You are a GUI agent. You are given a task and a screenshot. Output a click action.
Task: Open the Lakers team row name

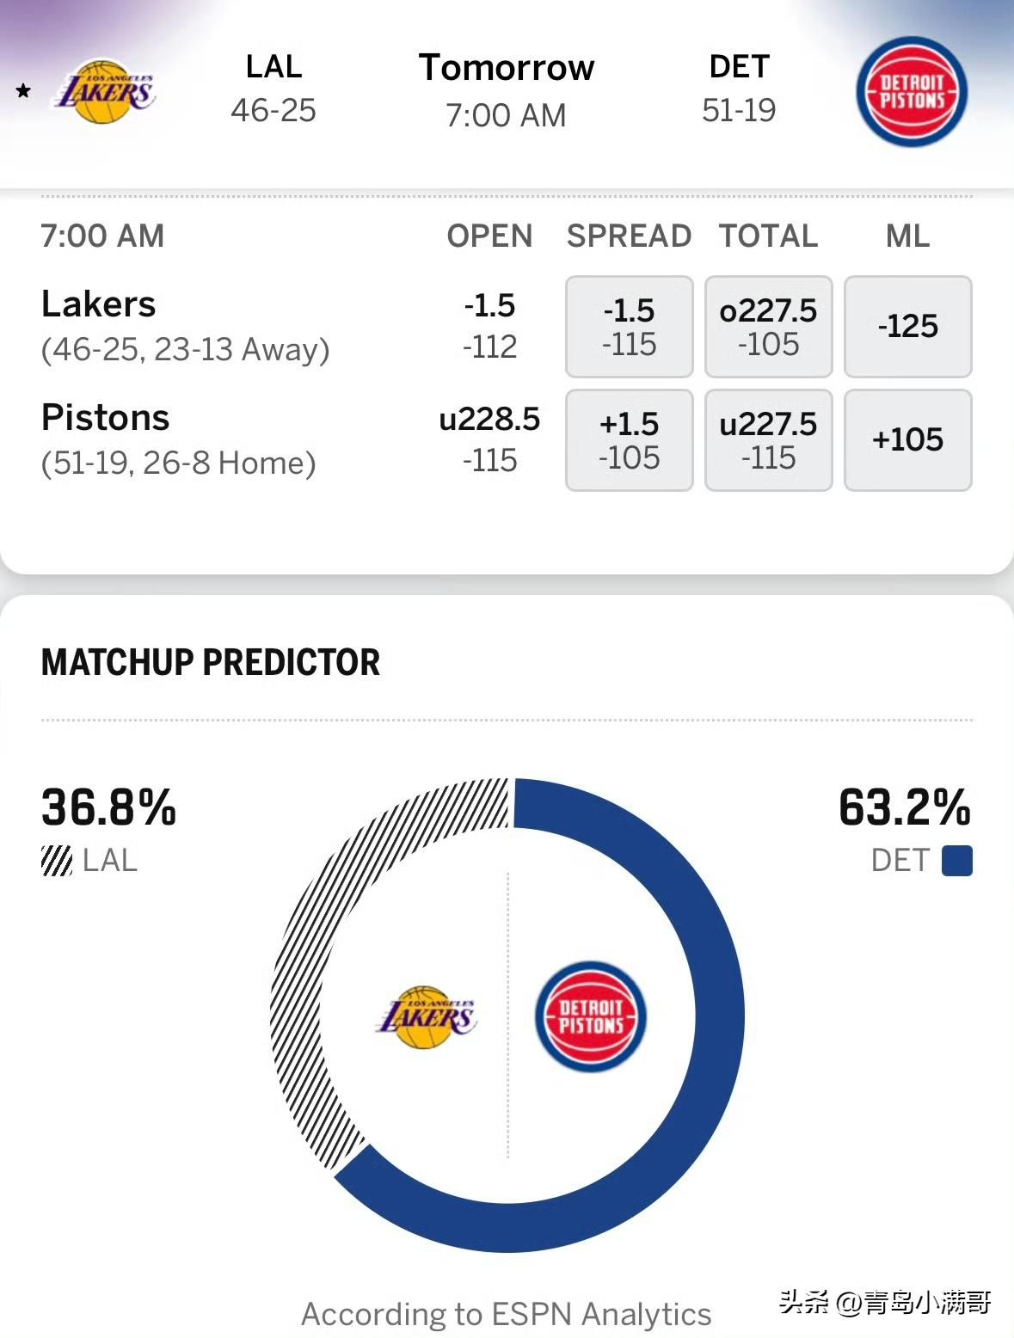[99, 304]
